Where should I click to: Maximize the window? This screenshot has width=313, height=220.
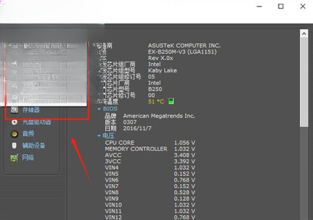(x=281, y=6)
